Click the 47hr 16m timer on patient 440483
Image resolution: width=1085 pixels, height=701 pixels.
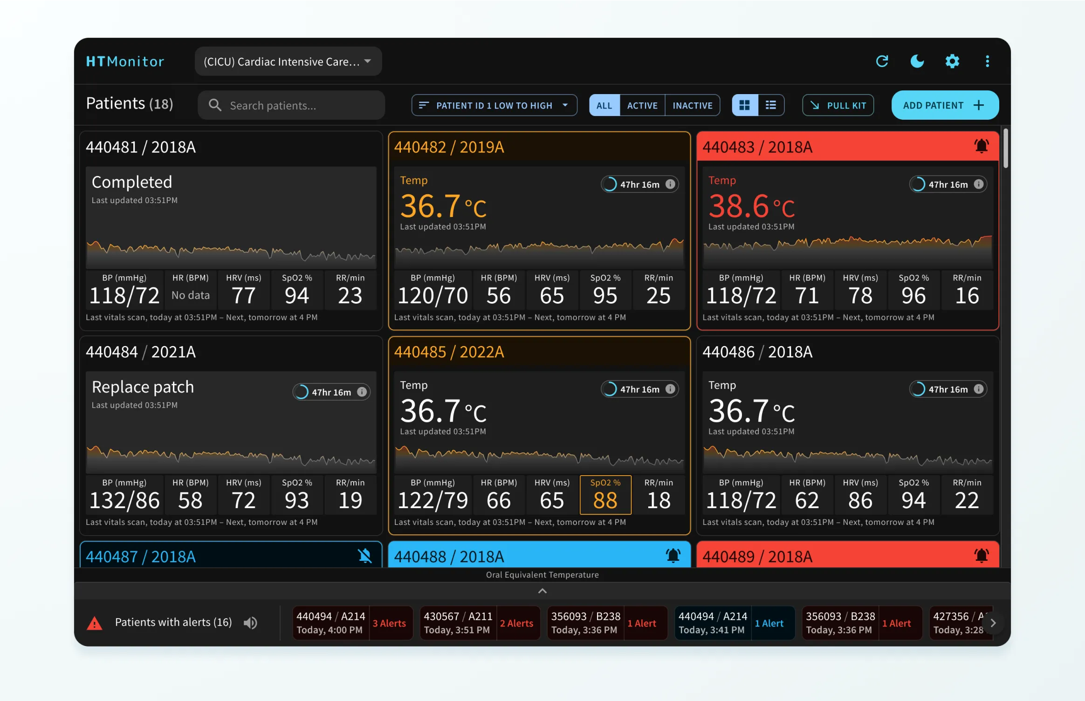(948, 184)
